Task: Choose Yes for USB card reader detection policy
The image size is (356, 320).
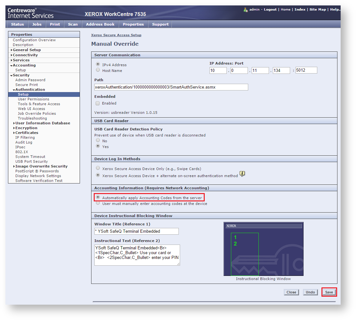Action: pyautogui.click(x=98, y=146)
